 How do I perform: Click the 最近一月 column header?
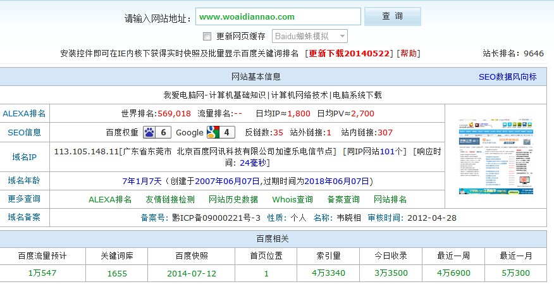(x=516, y=256)
